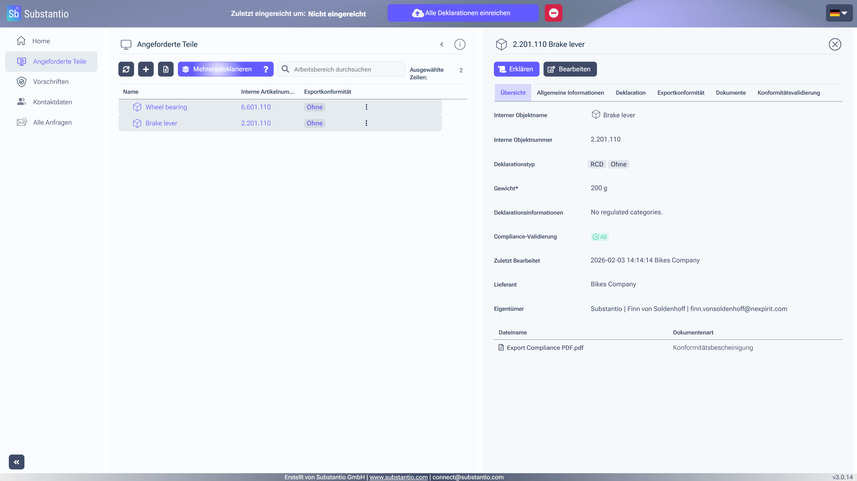Collapse the list panel with the left chevron
Screen dimensions: 857x481
(442, 44)
